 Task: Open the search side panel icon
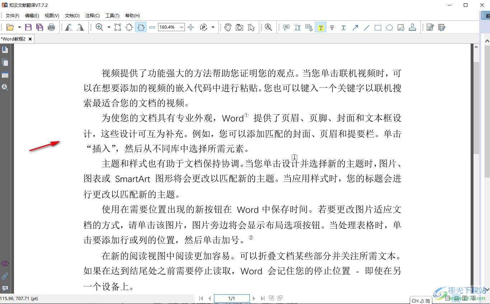pos(5,87)
